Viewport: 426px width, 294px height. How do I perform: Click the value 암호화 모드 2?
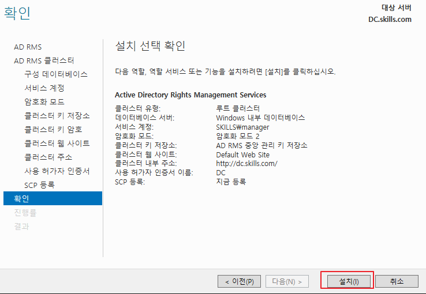(238, 136)
